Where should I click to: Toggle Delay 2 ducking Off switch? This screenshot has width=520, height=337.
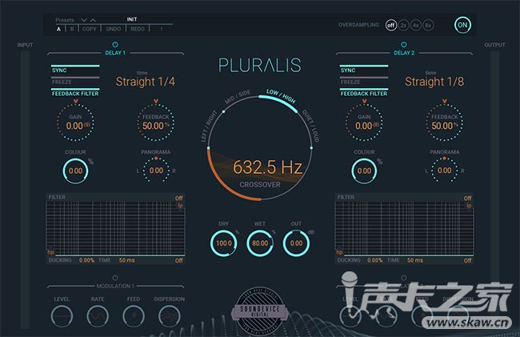pos(468,260)
